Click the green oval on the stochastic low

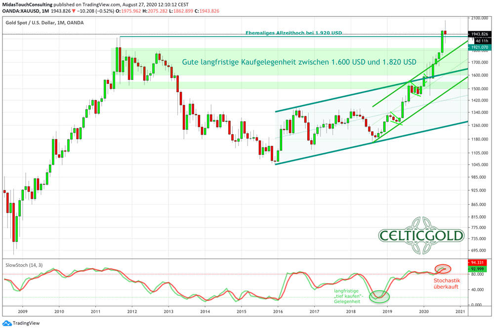point(379,296)
